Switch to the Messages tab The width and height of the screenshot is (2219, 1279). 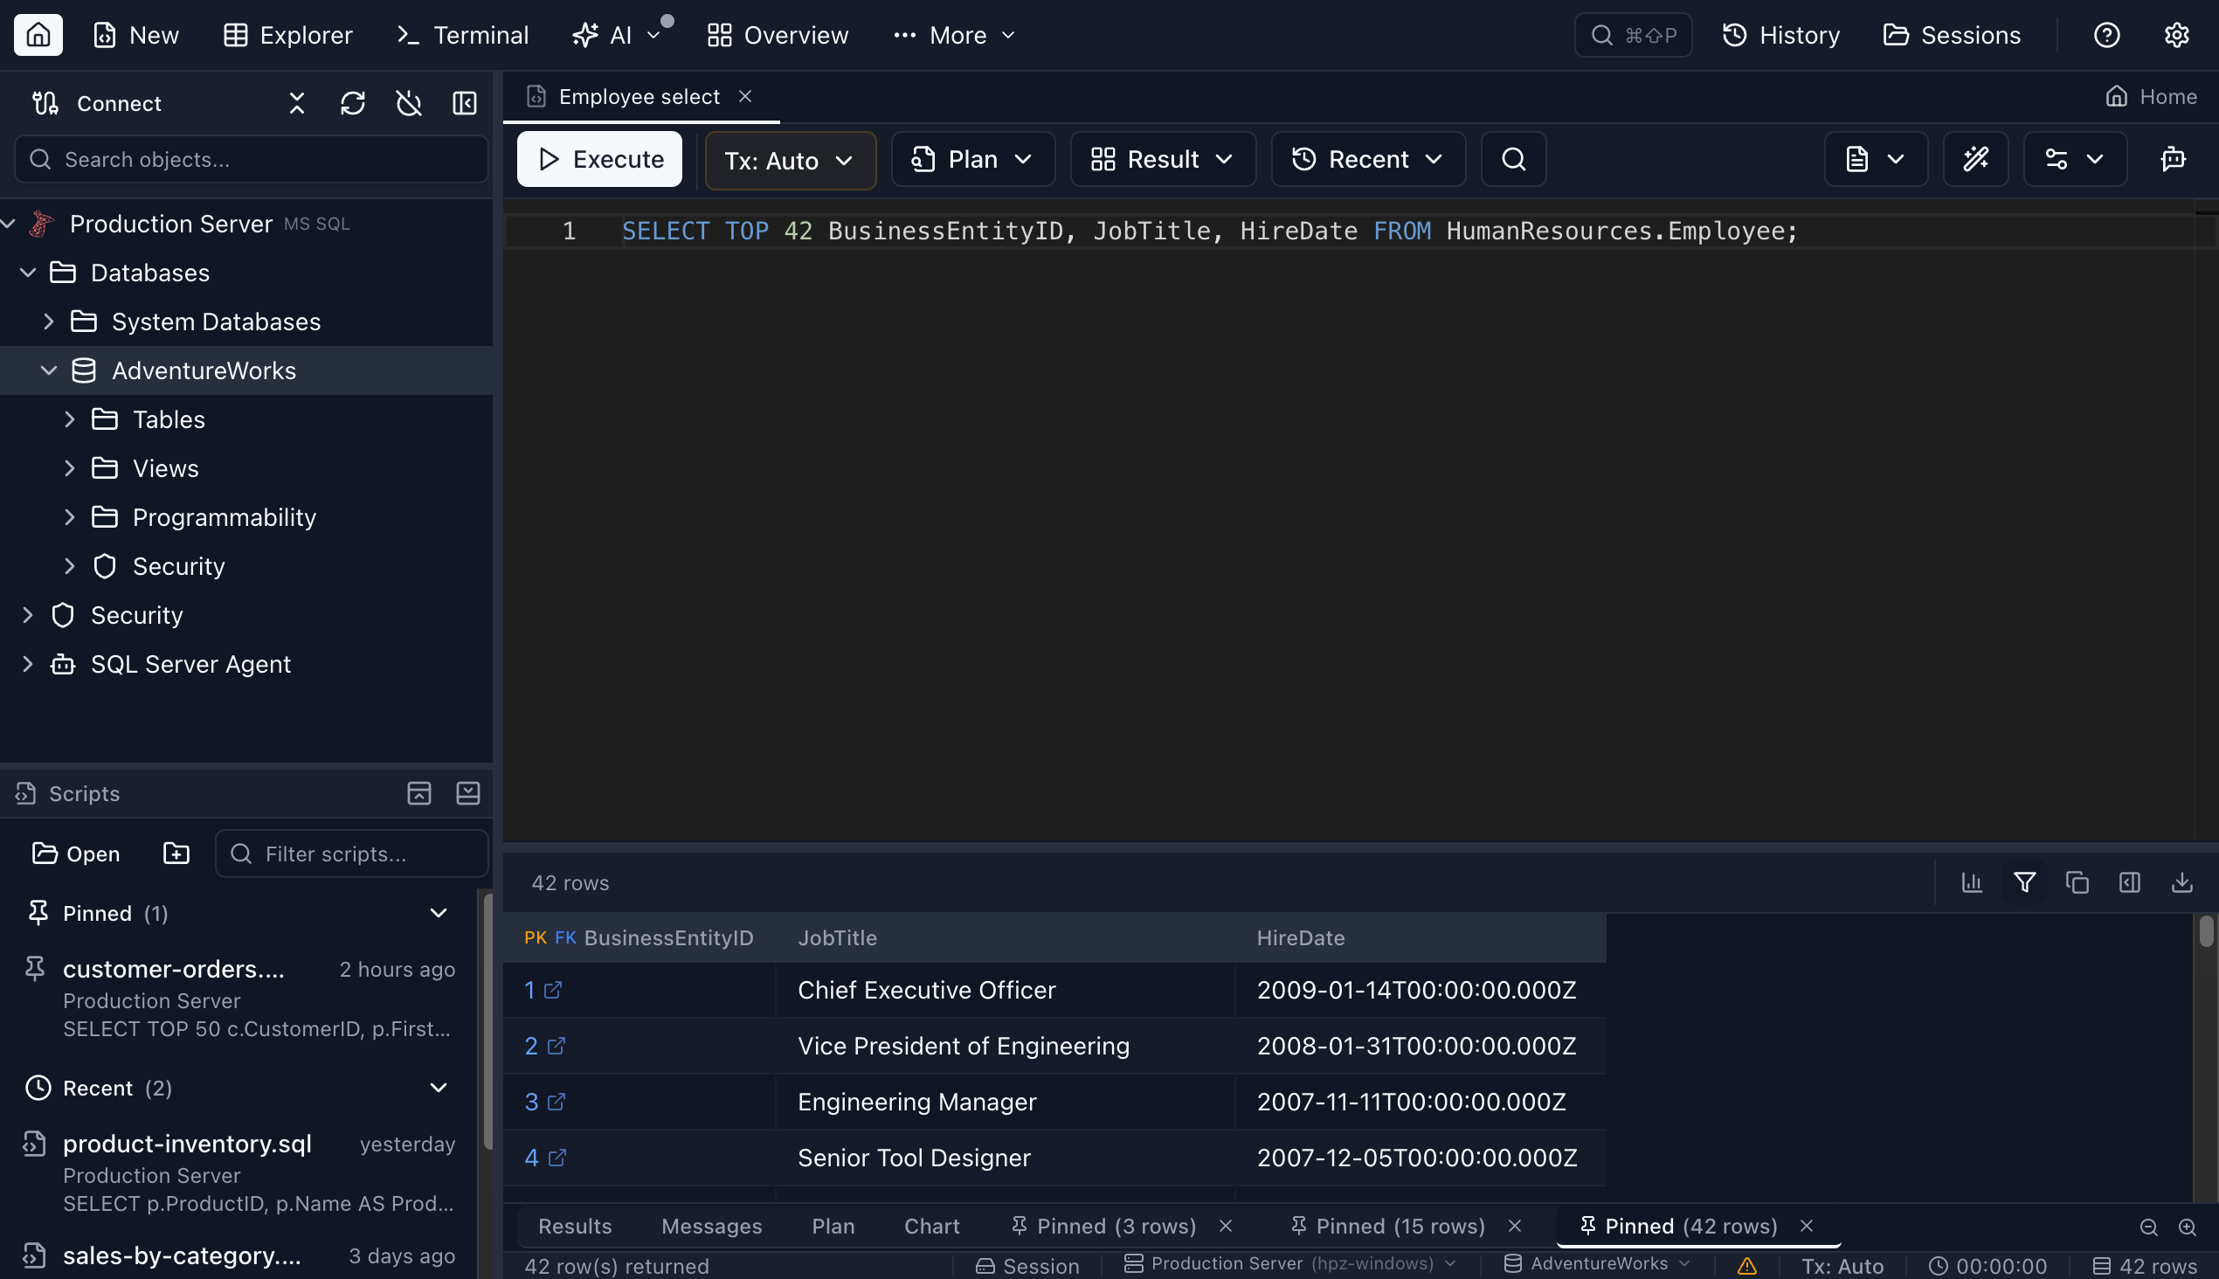click(x=711, y=1227)
